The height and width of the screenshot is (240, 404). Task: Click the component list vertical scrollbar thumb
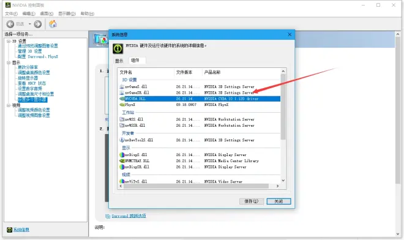(283, 107)
